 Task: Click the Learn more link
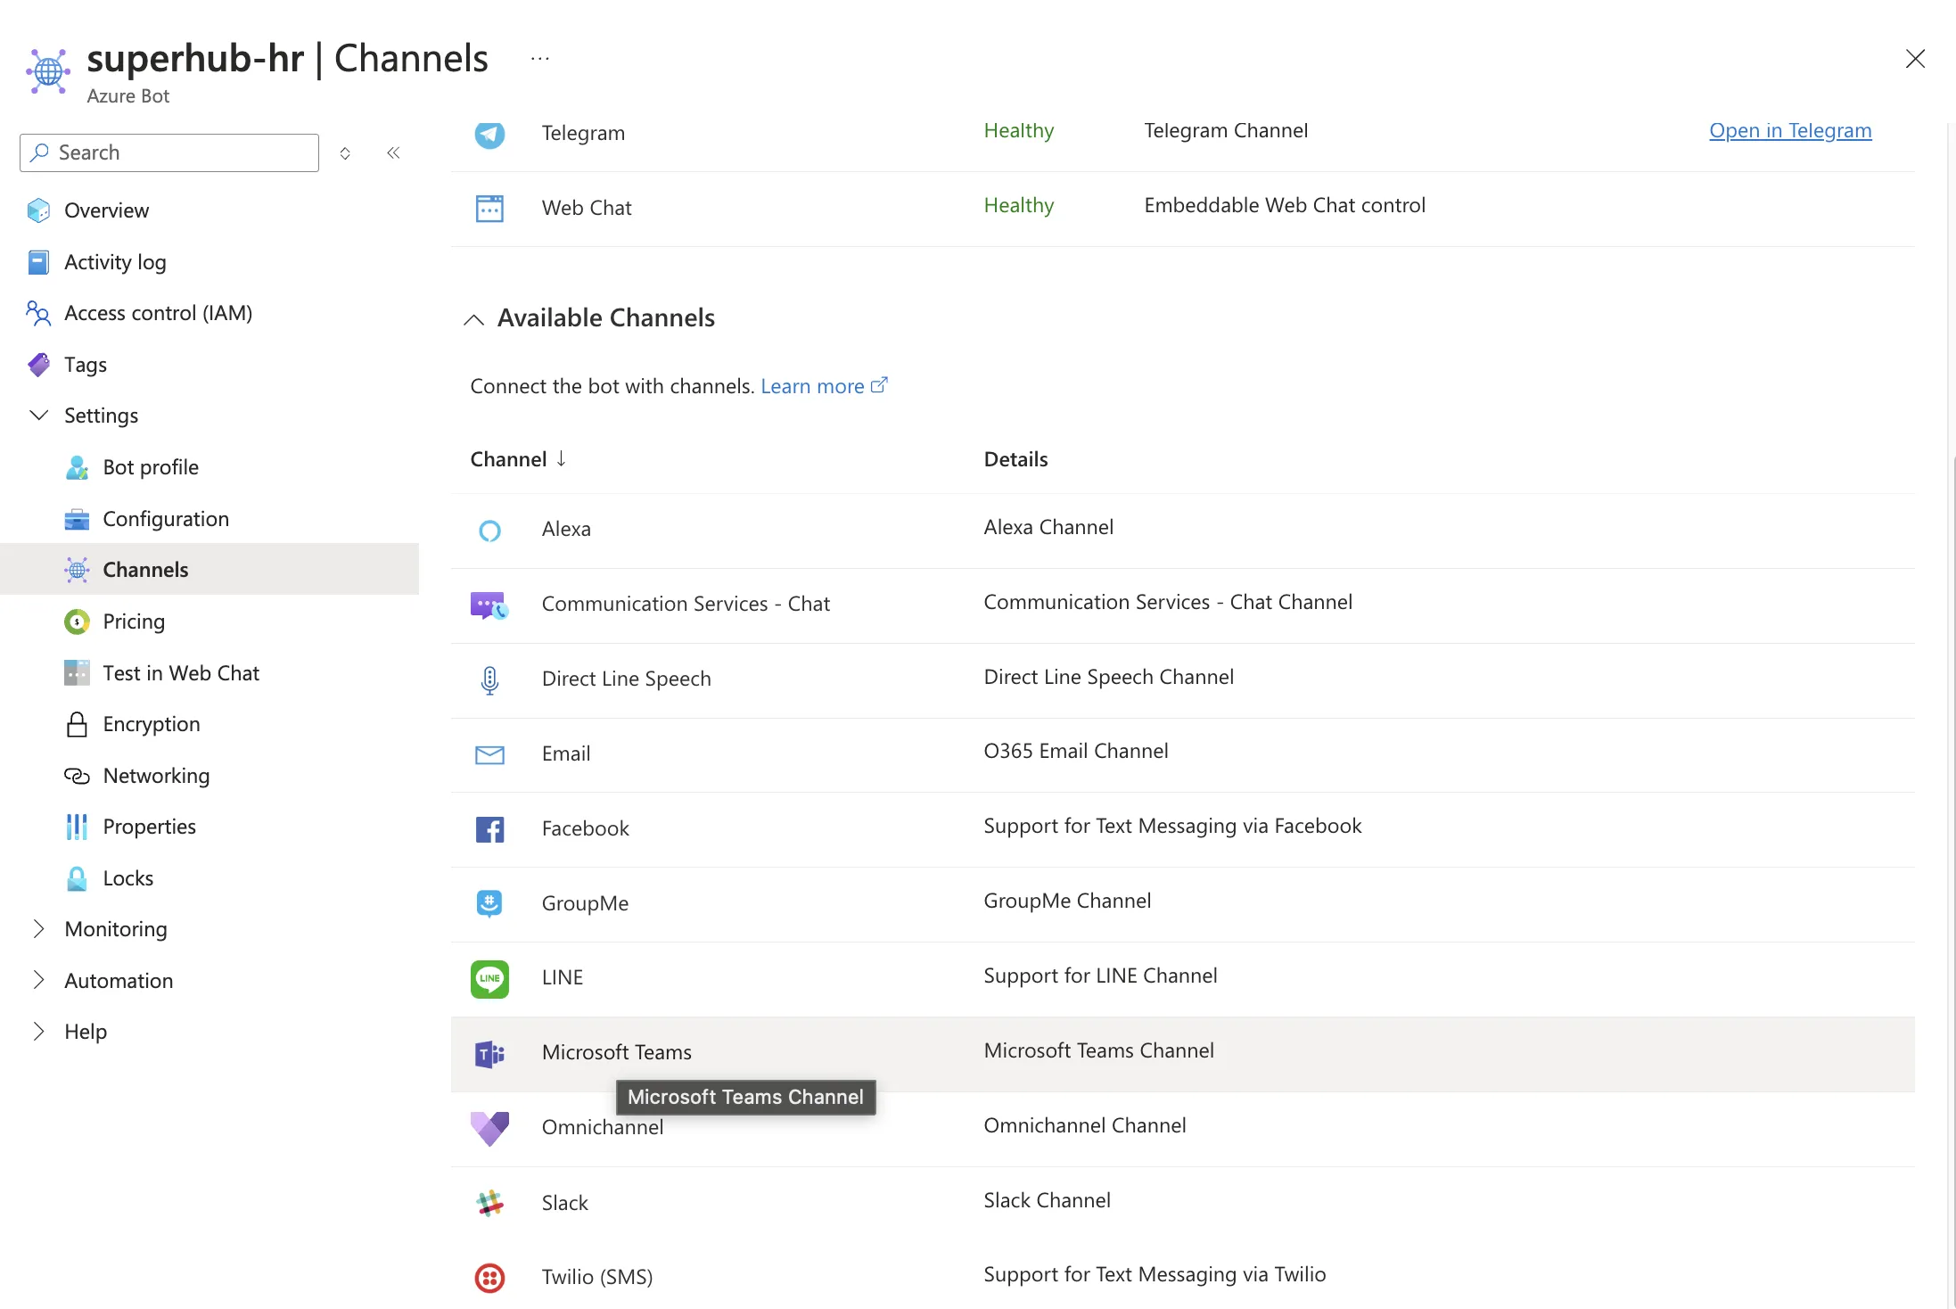click(812, 386)
